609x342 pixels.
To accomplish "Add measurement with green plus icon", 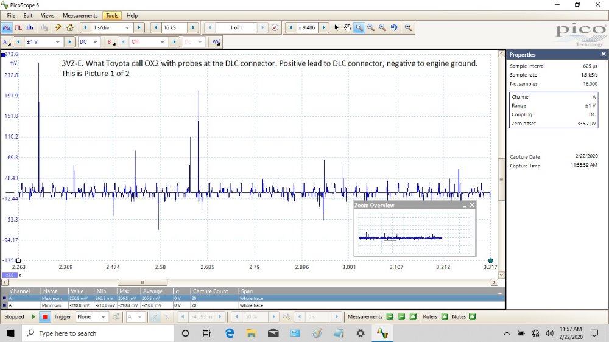I will coord(390,317).
